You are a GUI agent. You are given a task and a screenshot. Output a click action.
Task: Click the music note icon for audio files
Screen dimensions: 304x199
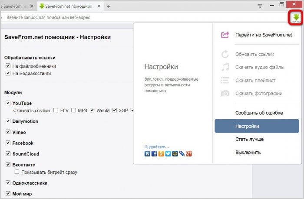pyautogui.click(x=225, y=67)
